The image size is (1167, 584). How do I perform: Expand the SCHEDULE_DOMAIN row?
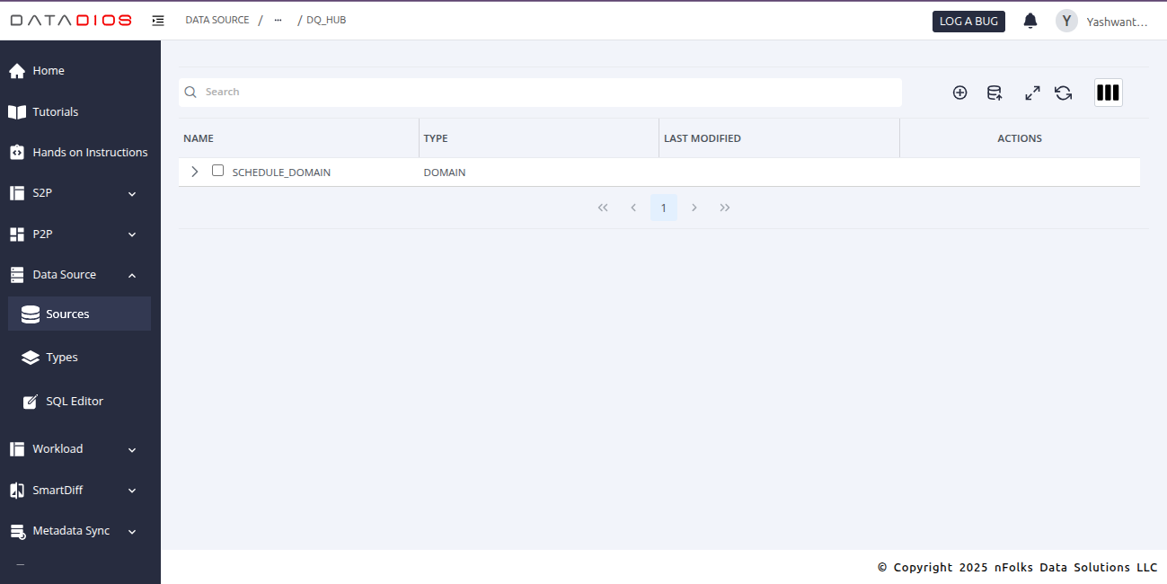point(195,172)
